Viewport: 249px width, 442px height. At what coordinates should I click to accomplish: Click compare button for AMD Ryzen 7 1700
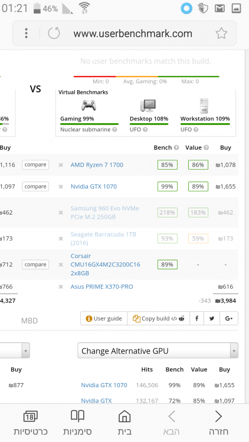(35, 164)
